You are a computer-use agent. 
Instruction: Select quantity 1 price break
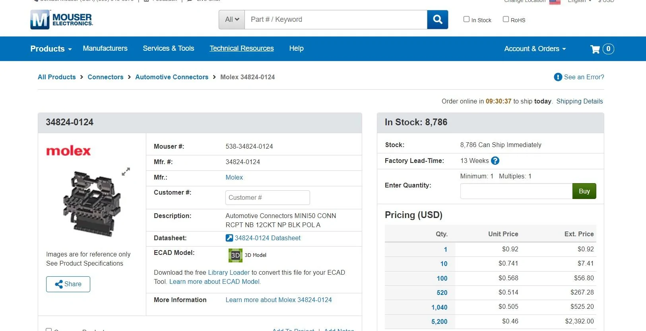point(446,249)
